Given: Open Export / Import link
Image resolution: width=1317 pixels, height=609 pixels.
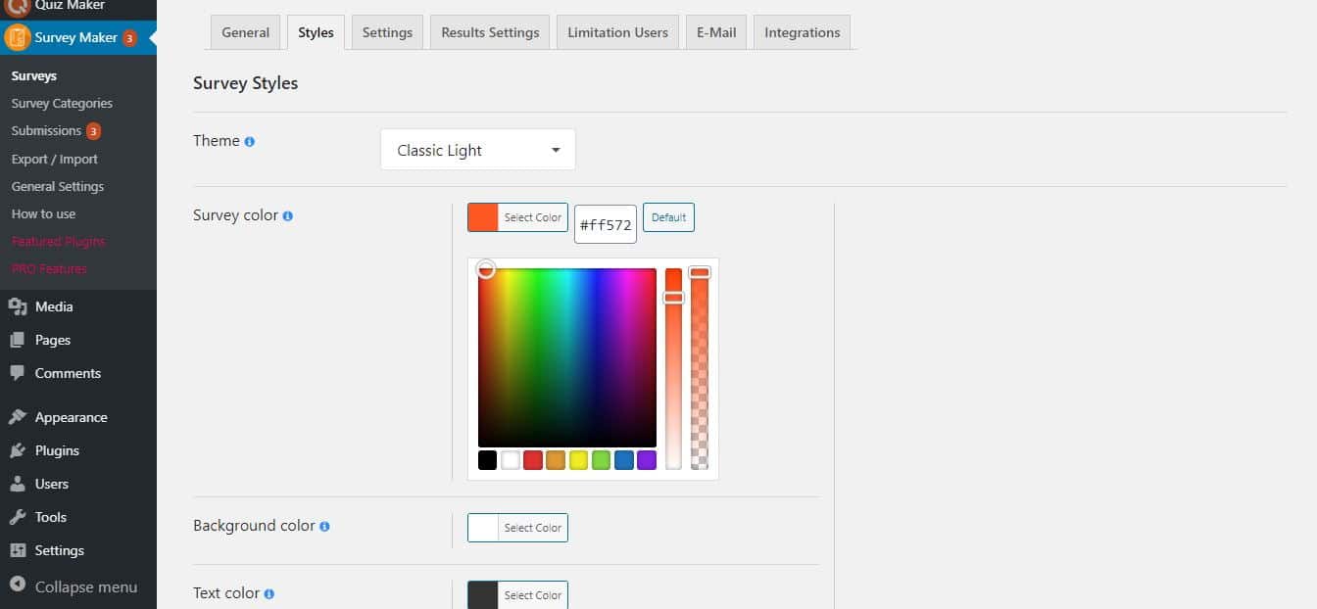Looking at the screenshot, I should (x=55, y=159).
